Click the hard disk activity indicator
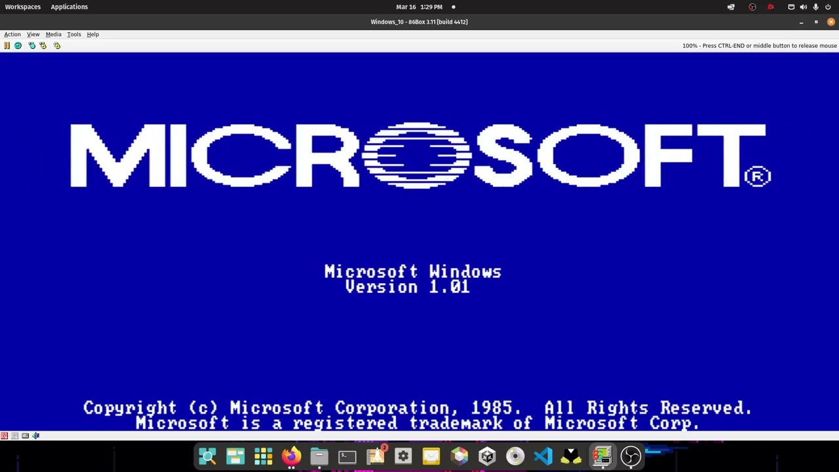Screen dimensions: 839x472 [25, 435]
